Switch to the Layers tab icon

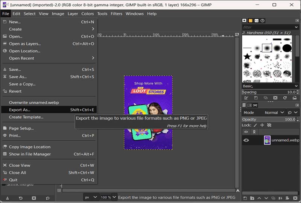[x=244, y=105]
